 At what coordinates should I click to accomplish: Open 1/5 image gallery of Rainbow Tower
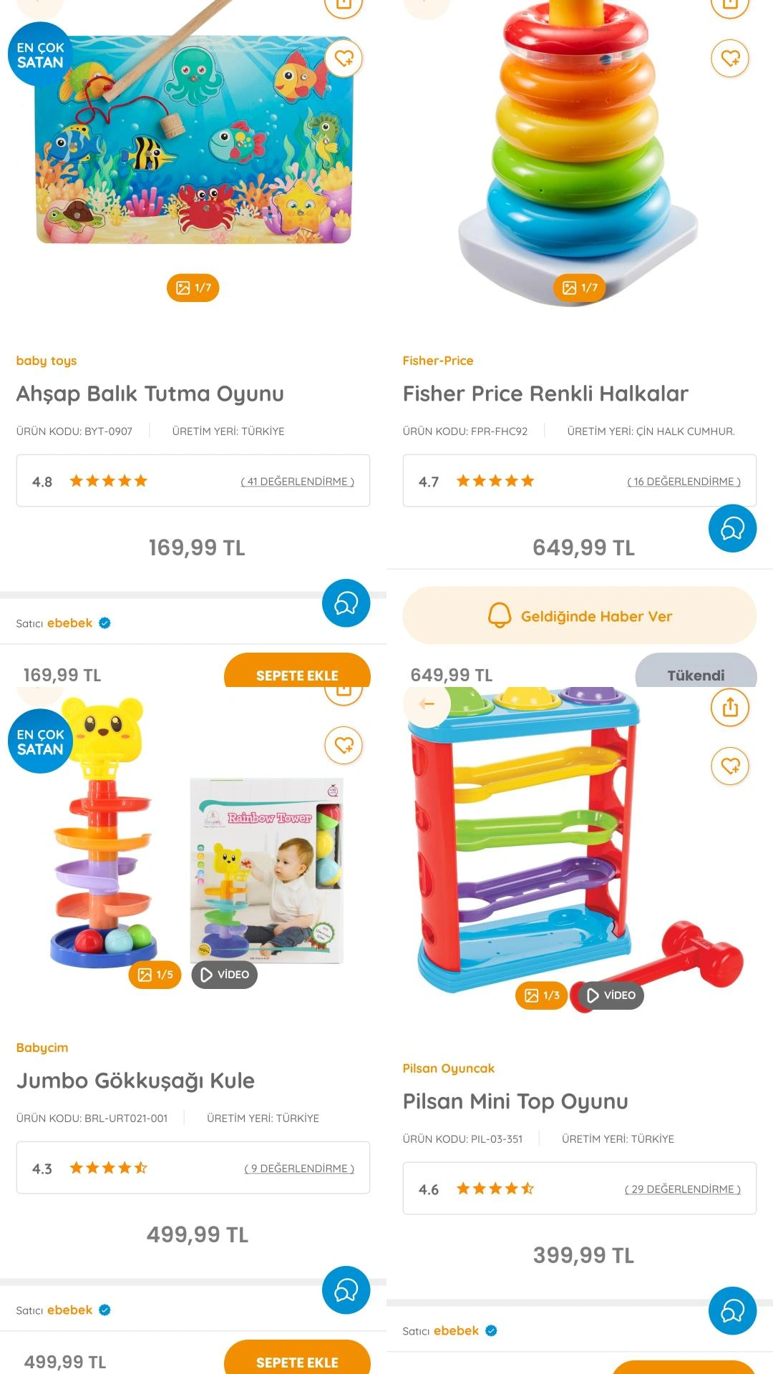[155, 975]
